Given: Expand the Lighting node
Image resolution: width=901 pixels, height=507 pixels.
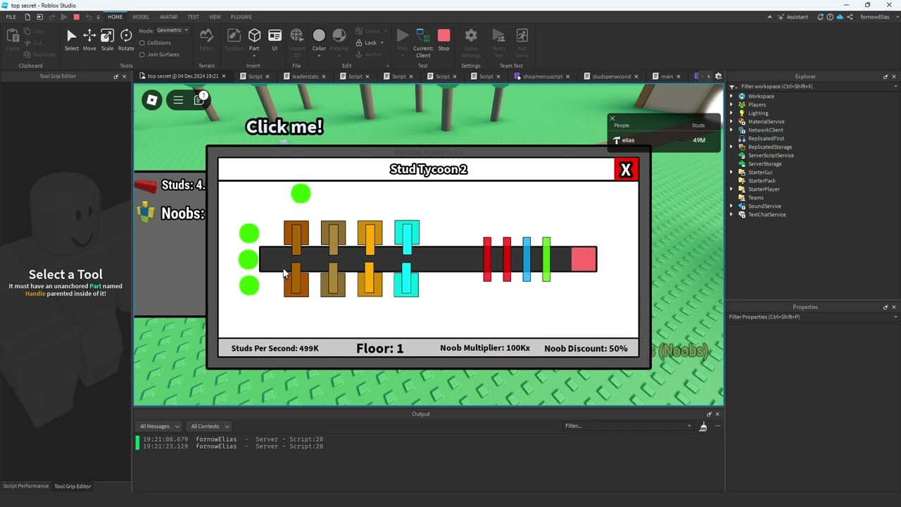Looking at the screenshot, I should tap(731, 113).
